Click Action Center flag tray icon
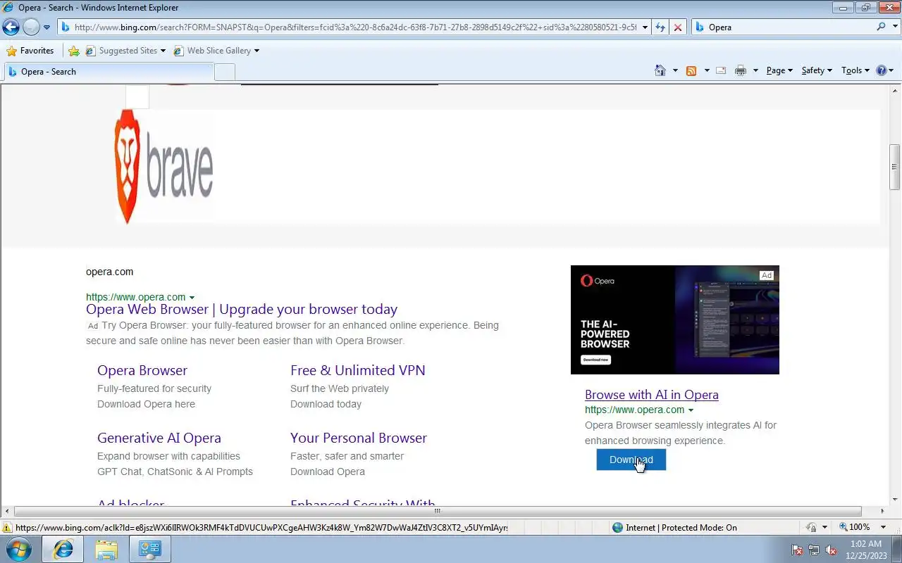902x563 pixels. coord(798,550)
